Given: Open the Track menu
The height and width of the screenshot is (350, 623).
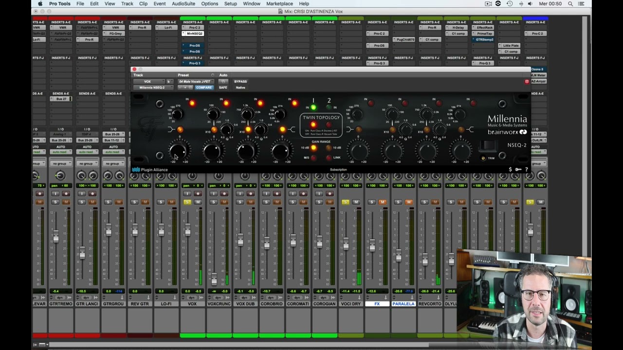Looking at the screenshot, I should coord(127,4).
